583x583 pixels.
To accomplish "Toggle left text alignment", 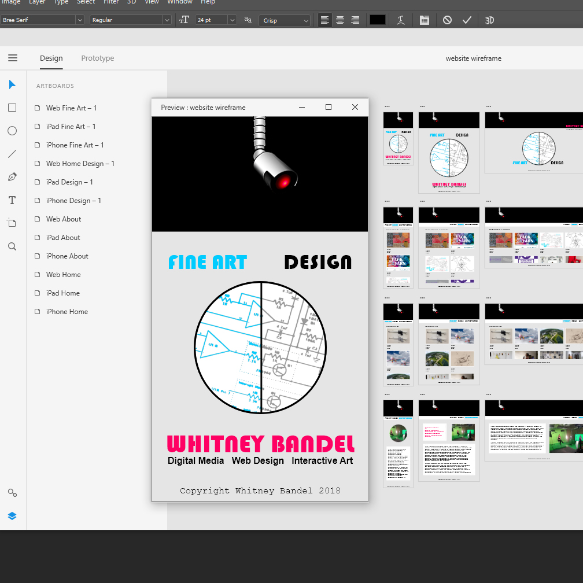I will (325, 20).
